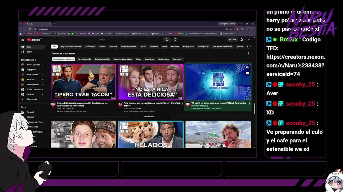Screen dimensions: 343x192
Task: Expand the Suscripciones section header
Action: [28, 60]
